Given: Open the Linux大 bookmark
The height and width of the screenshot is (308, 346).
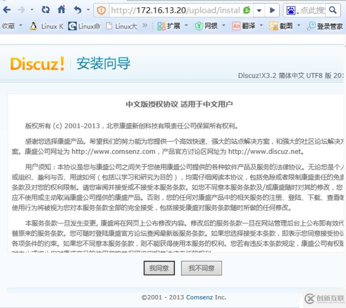Looking at the screenshot, I should coord(122,26).
